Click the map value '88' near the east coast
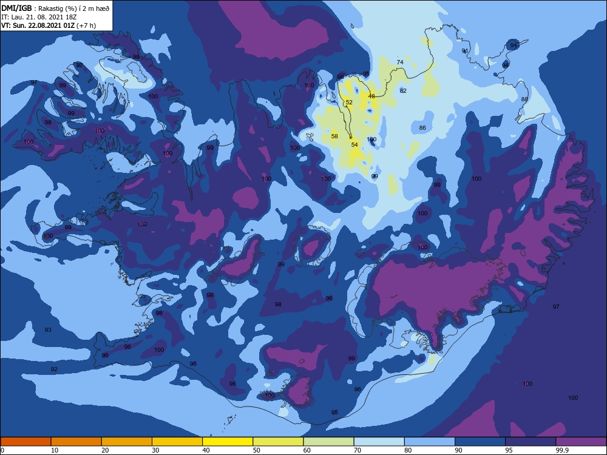Image resolution: width=607 pixels, height=455 pixels. (524, 99)
